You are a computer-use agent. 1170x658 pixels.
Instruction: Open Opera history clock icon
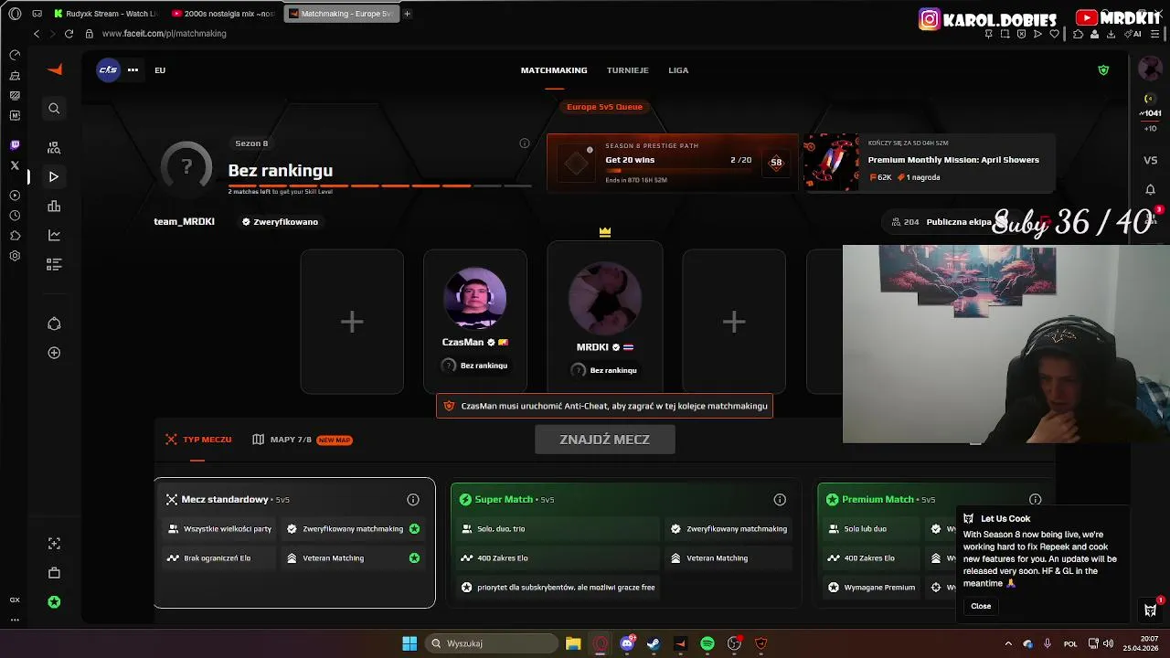(15, 216)
